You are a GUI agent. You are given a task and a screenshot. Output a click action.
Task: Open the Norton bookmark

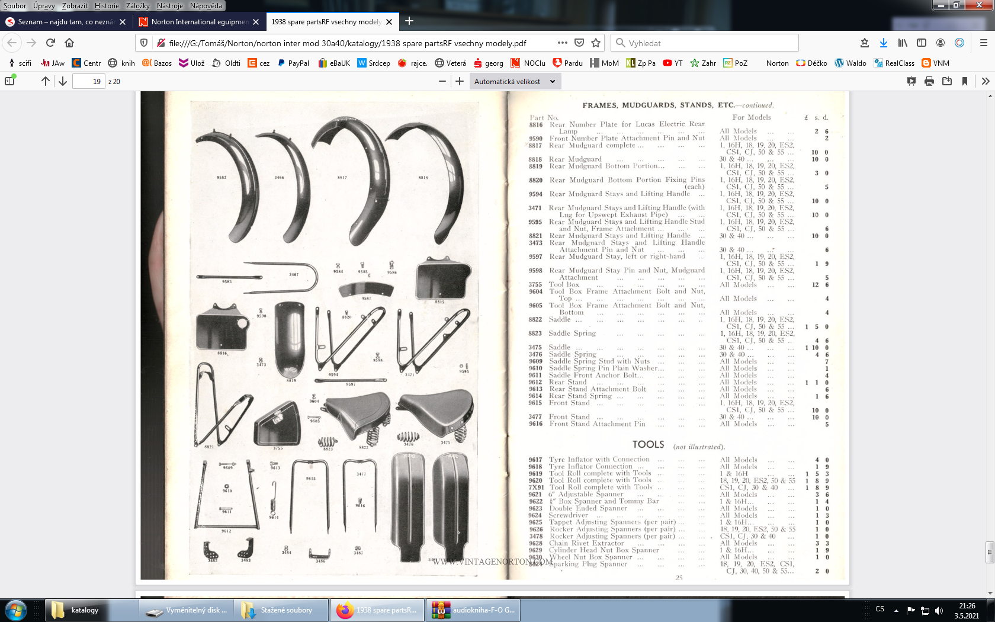coord(777,63)
